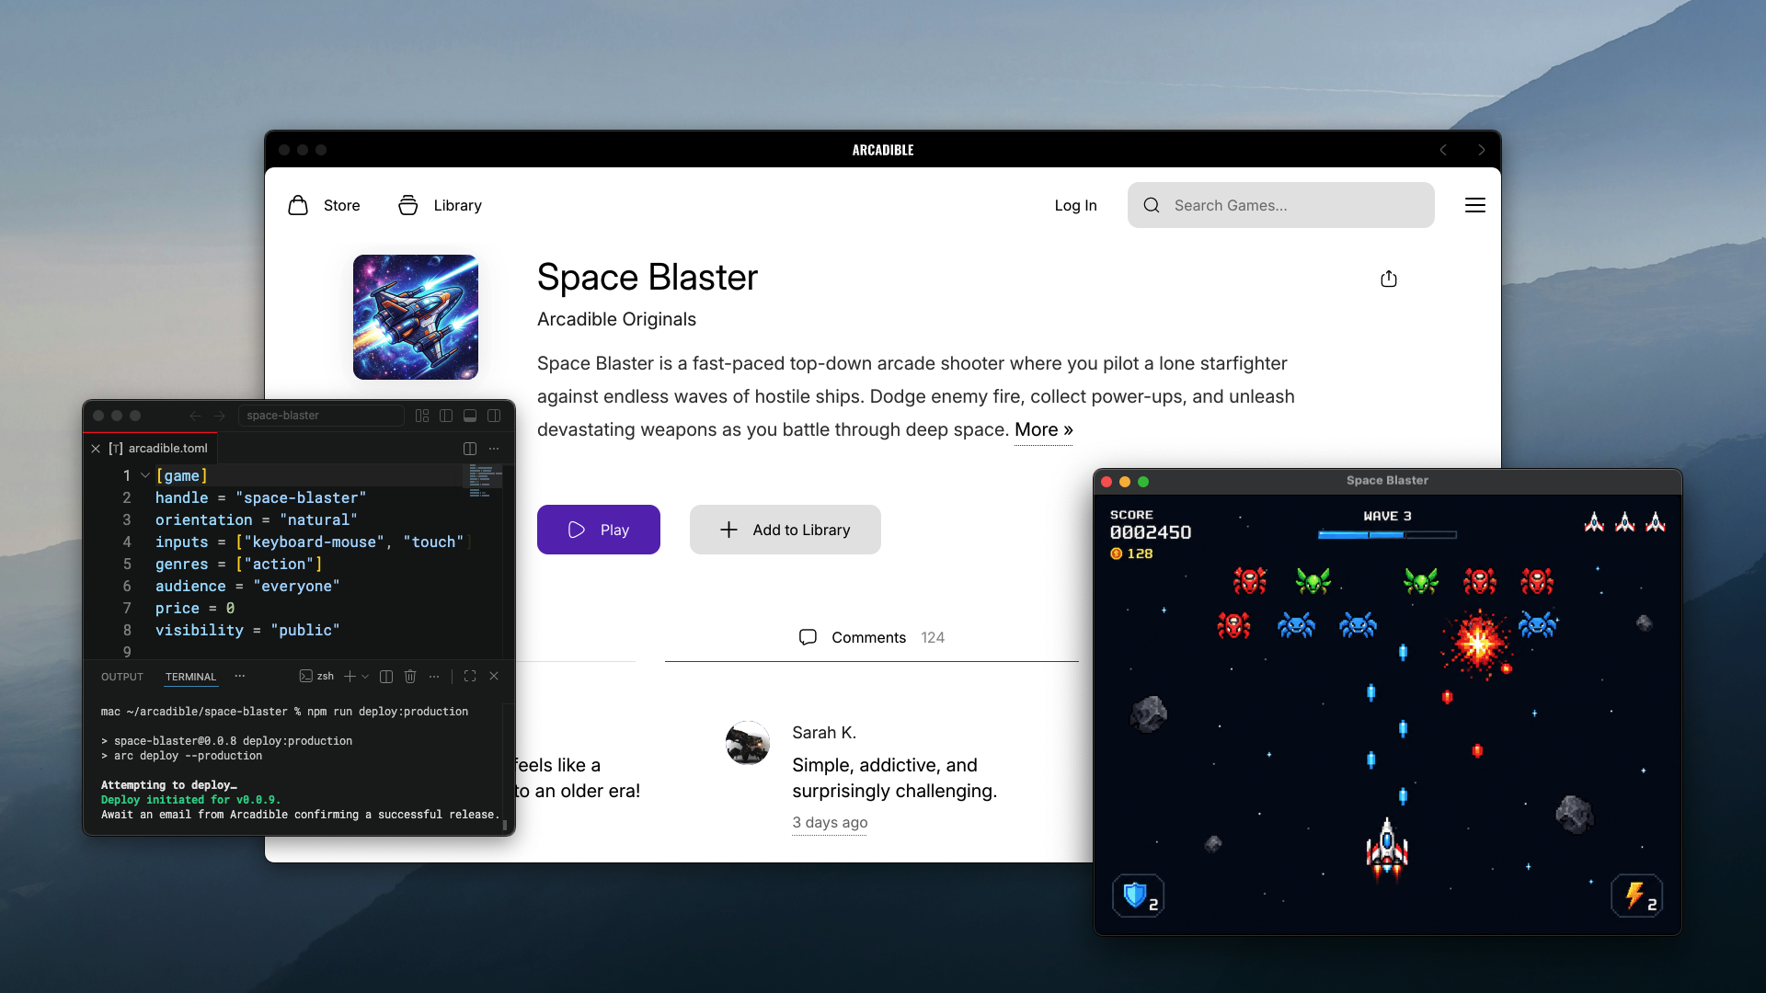
Task: Maximize the terminal panel size
Action: tap(470, 677)
